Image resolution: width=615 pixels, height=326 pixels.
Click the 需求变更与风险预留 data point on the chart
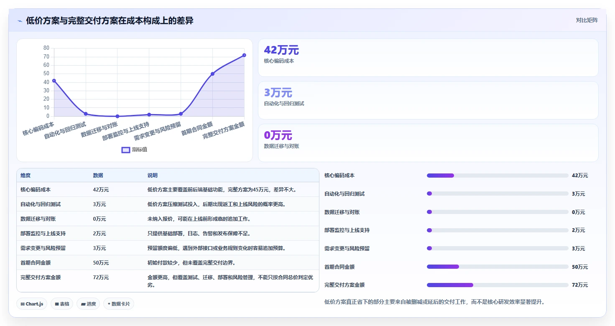181,114
